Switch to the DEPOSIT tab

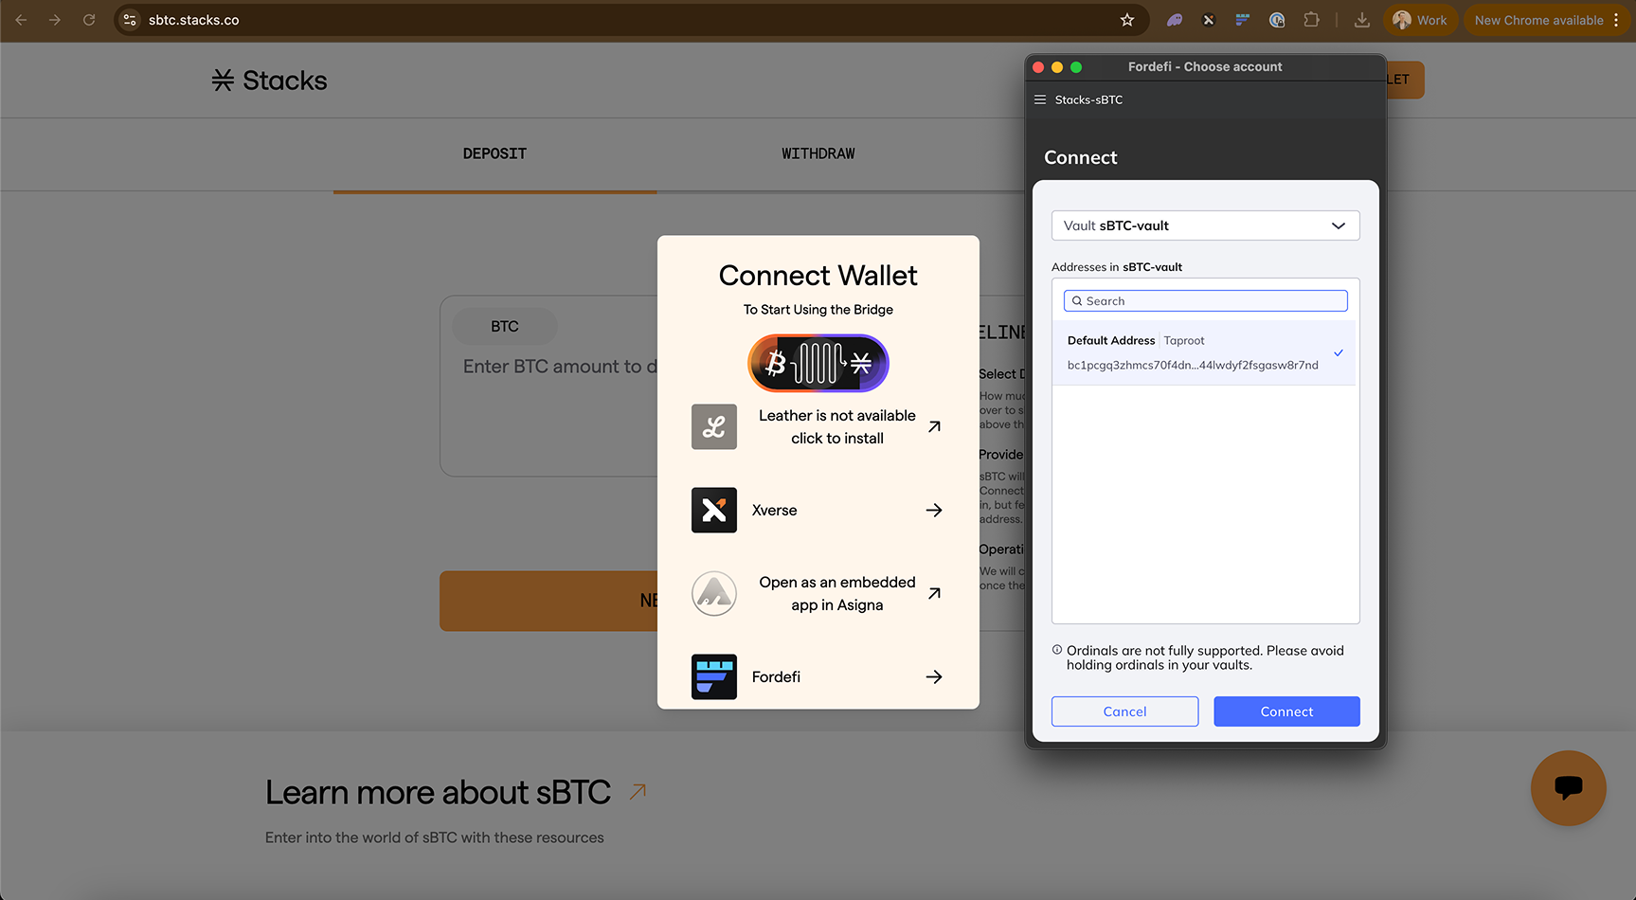(x=494, y=153)
